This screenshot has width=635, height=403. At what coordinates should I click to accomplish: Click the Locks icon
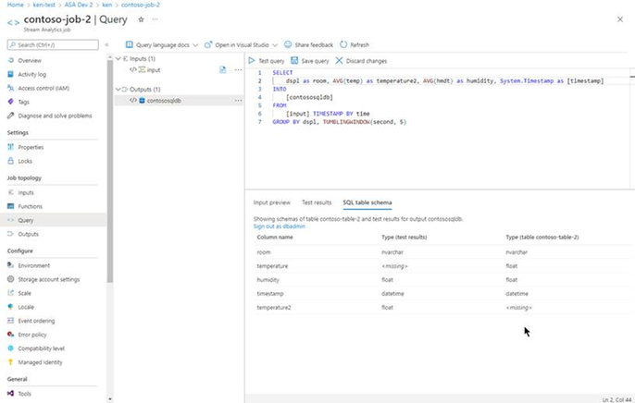pos(10,161)
